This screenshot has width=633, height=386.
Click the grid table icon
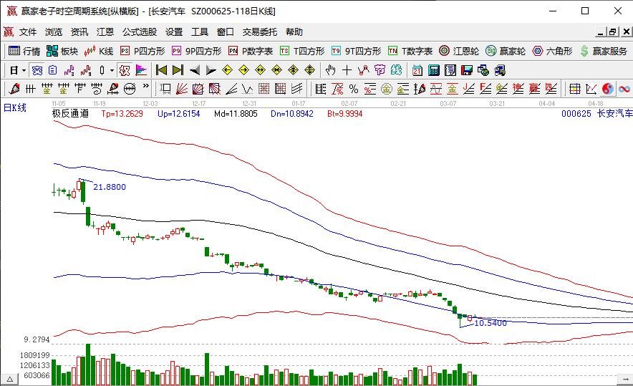[x=574, y=88]
